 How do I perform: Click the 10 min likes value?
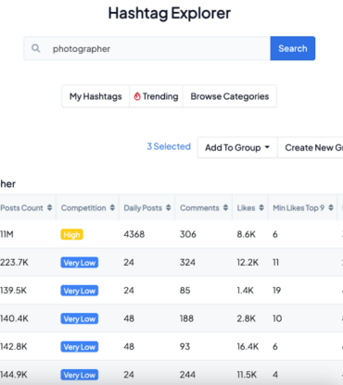click(277, 318)
